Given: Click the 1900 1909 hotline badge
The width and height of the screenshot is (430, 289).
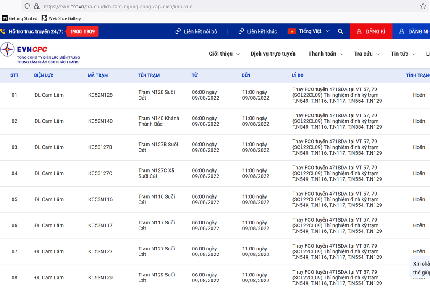Looking at the screenshot, I should click(x=82, y=31).
